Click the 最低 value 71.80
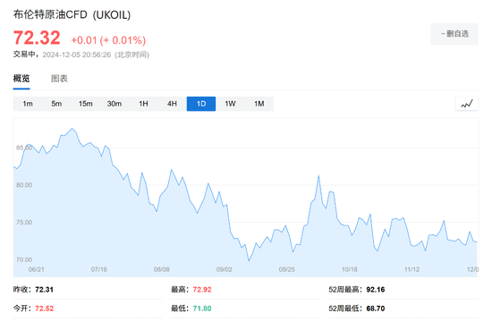 (202, 309)
